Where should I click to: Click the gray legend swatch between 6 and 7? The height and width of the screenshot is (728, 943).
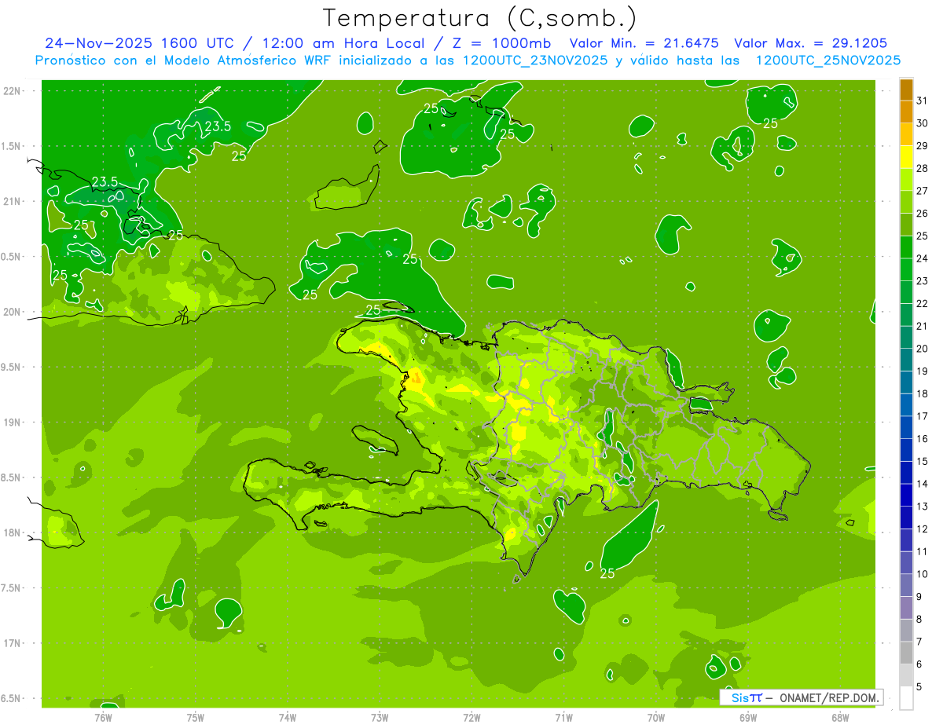(x=906, y=653)
